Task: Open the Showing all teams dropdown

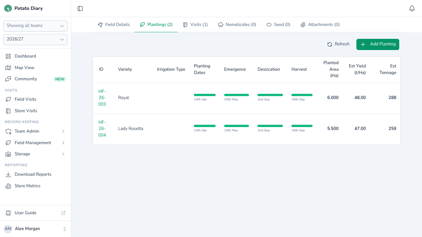Action: 35,26
